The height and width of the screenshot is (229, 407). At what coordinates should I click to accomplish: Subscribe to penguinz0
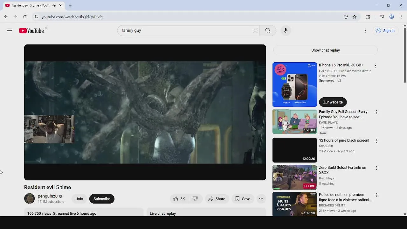[x=102, y=199]
